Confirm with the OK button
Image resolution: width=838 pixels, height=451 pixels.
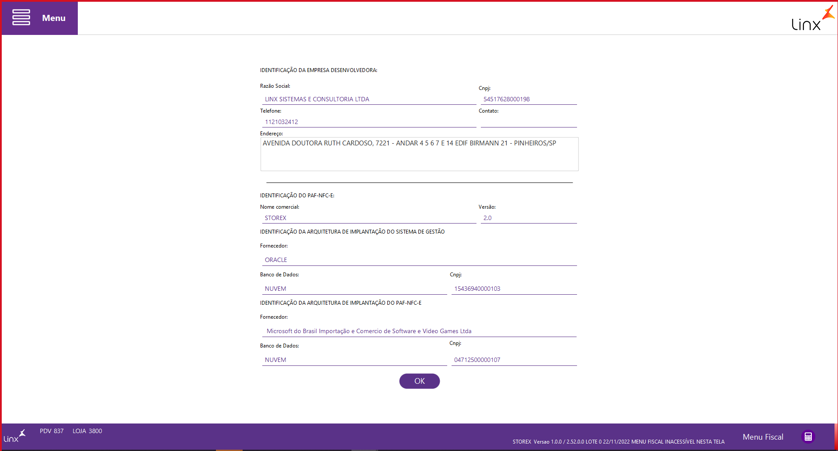[x=419, y=381]
